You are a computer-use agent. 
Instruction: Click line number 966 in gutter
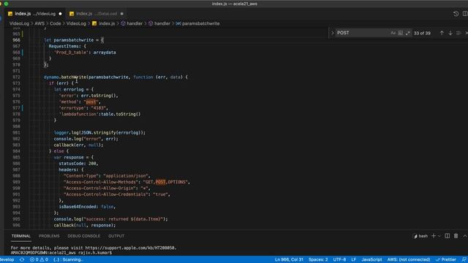click(16, 40)
